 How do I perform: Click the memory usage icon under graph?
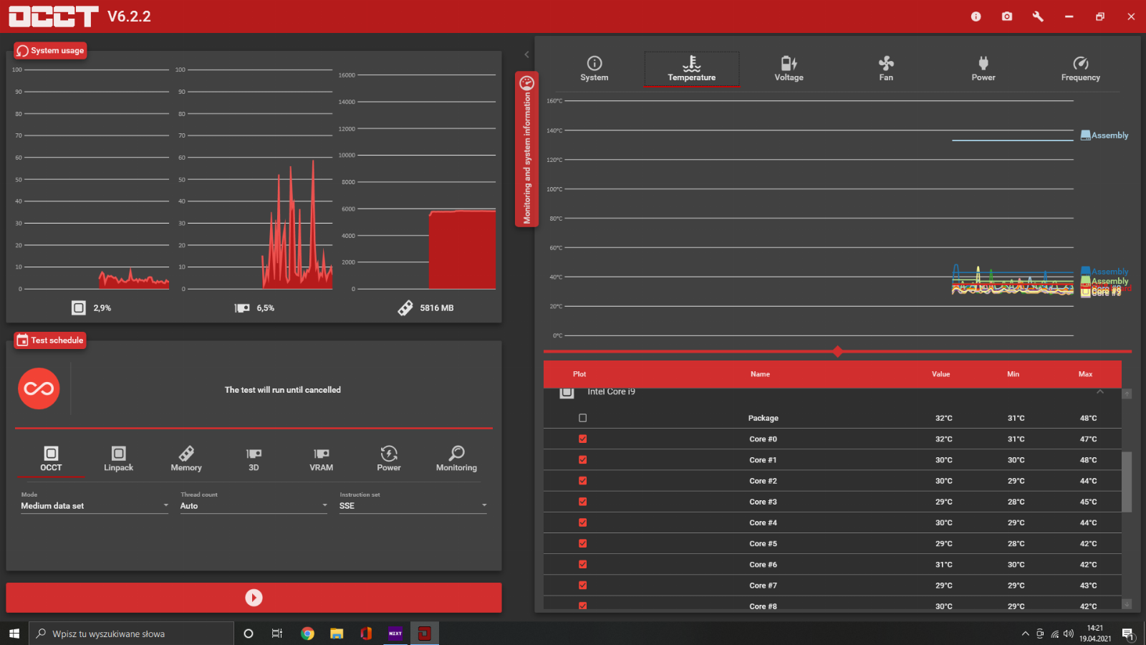pos(405,307)
